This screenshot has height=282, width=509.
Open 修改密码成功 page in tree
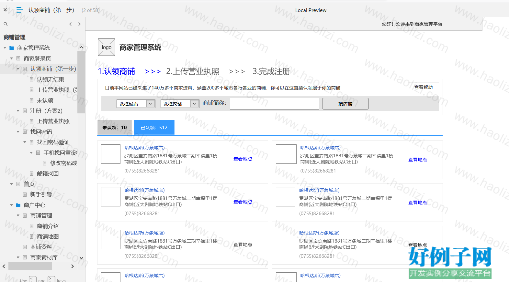(63, 163)
